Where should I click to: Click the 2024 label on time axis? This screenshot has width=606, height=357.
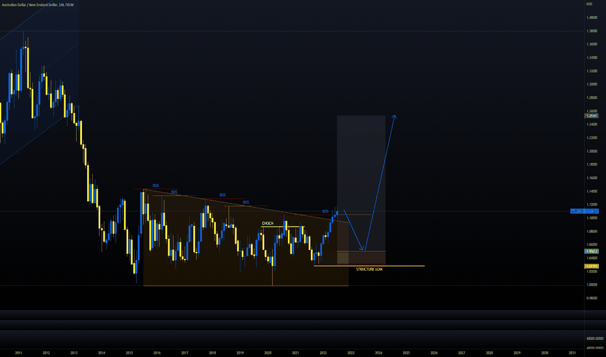click(378, 352)
